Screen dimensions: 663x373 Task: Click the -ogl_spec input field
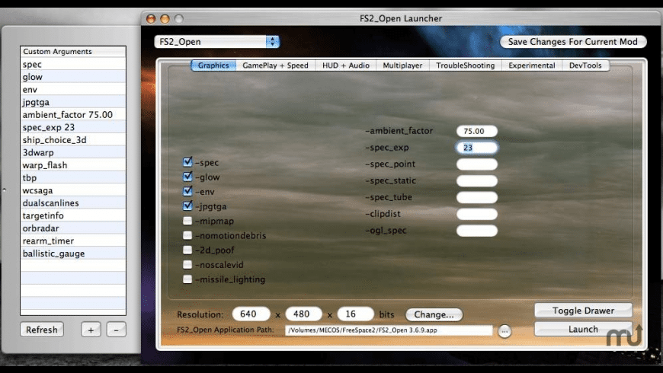tap(476, 231)
